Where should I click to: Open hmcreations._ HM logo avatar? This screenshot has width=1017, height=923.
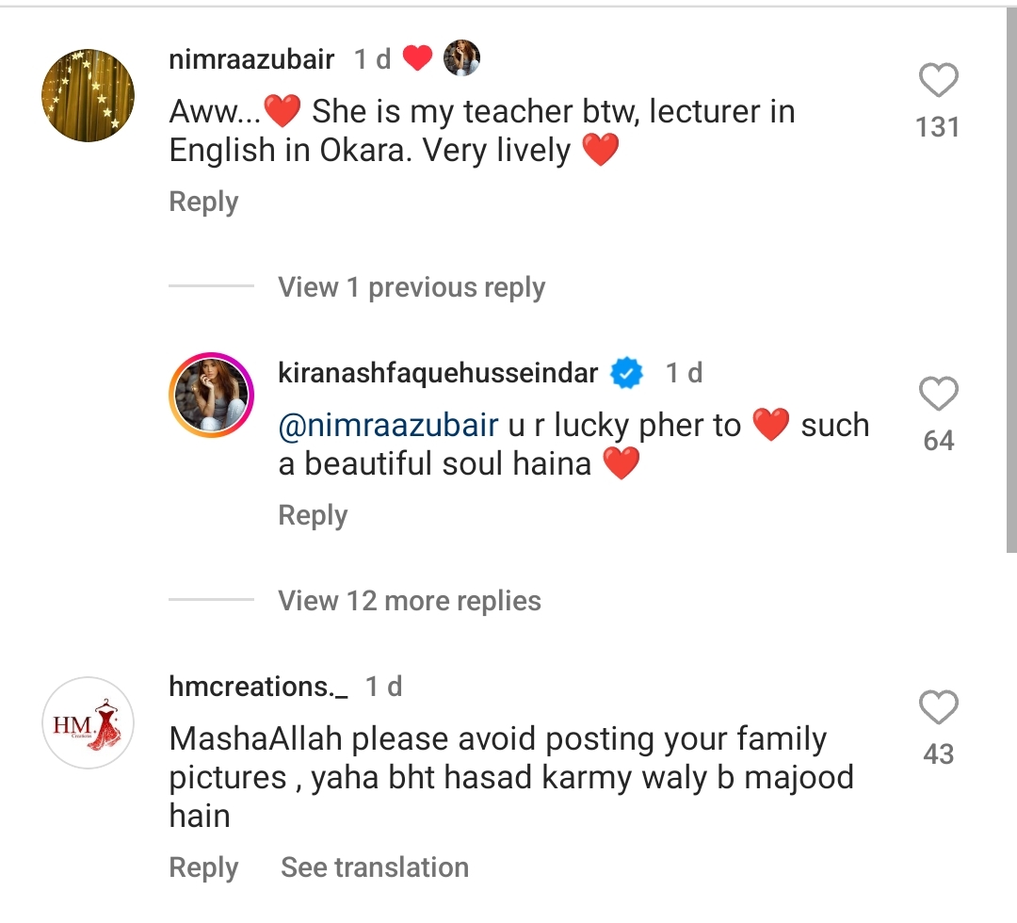[x=89, y=724]
